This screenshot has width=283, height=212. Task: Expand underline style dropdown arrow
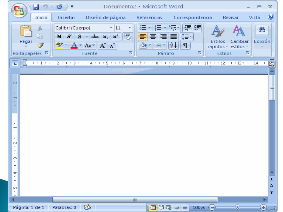pyautogui.click(x=87, y=37)
